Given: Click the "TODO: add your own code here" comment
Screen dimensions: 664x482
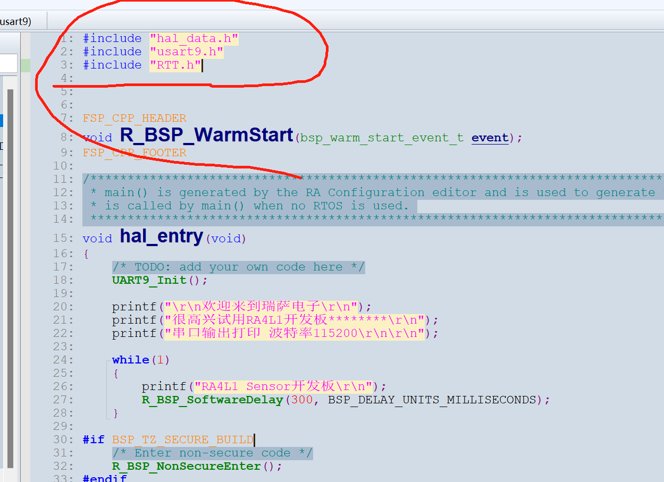Looking at the screenshot, I should click(239, 267).
